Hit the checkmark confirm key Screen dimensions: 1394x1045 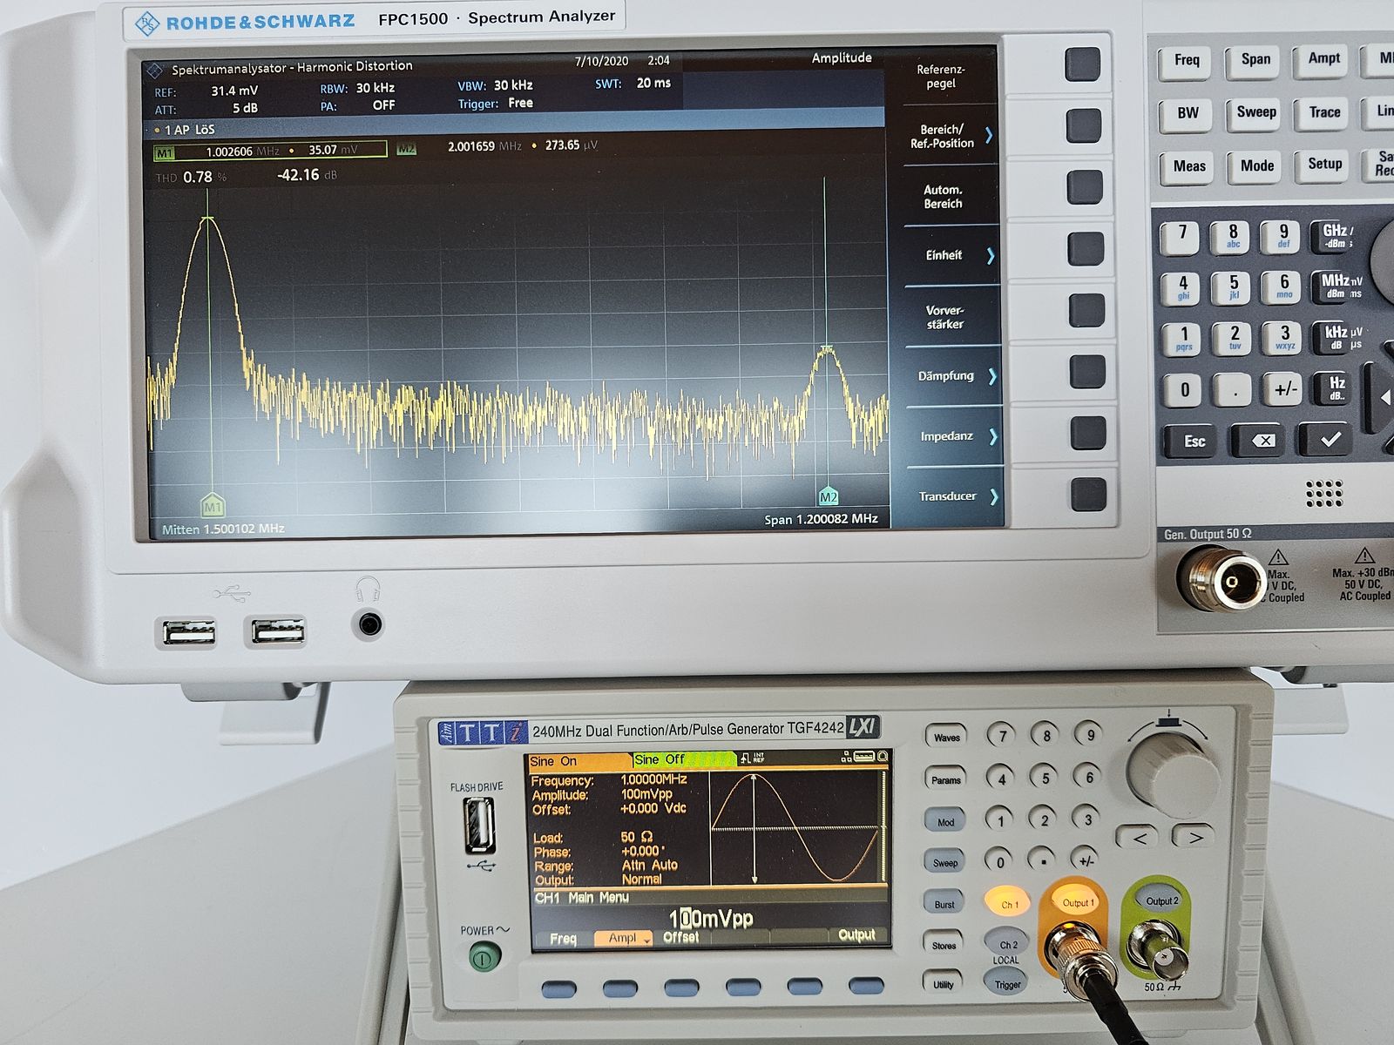tap(1327, 440)
